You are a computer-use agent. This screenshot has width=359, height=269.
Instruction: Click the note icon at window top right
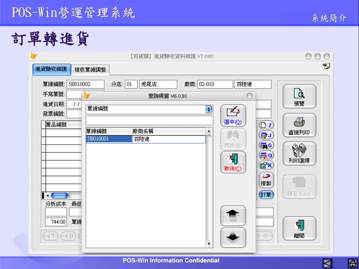tap(326, 66)
